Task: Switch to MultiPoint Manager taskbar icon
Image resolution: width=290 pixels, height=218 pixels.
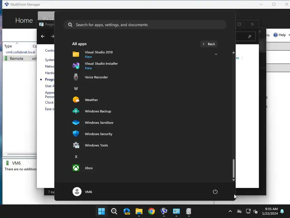Action: [x=164, y=211]
